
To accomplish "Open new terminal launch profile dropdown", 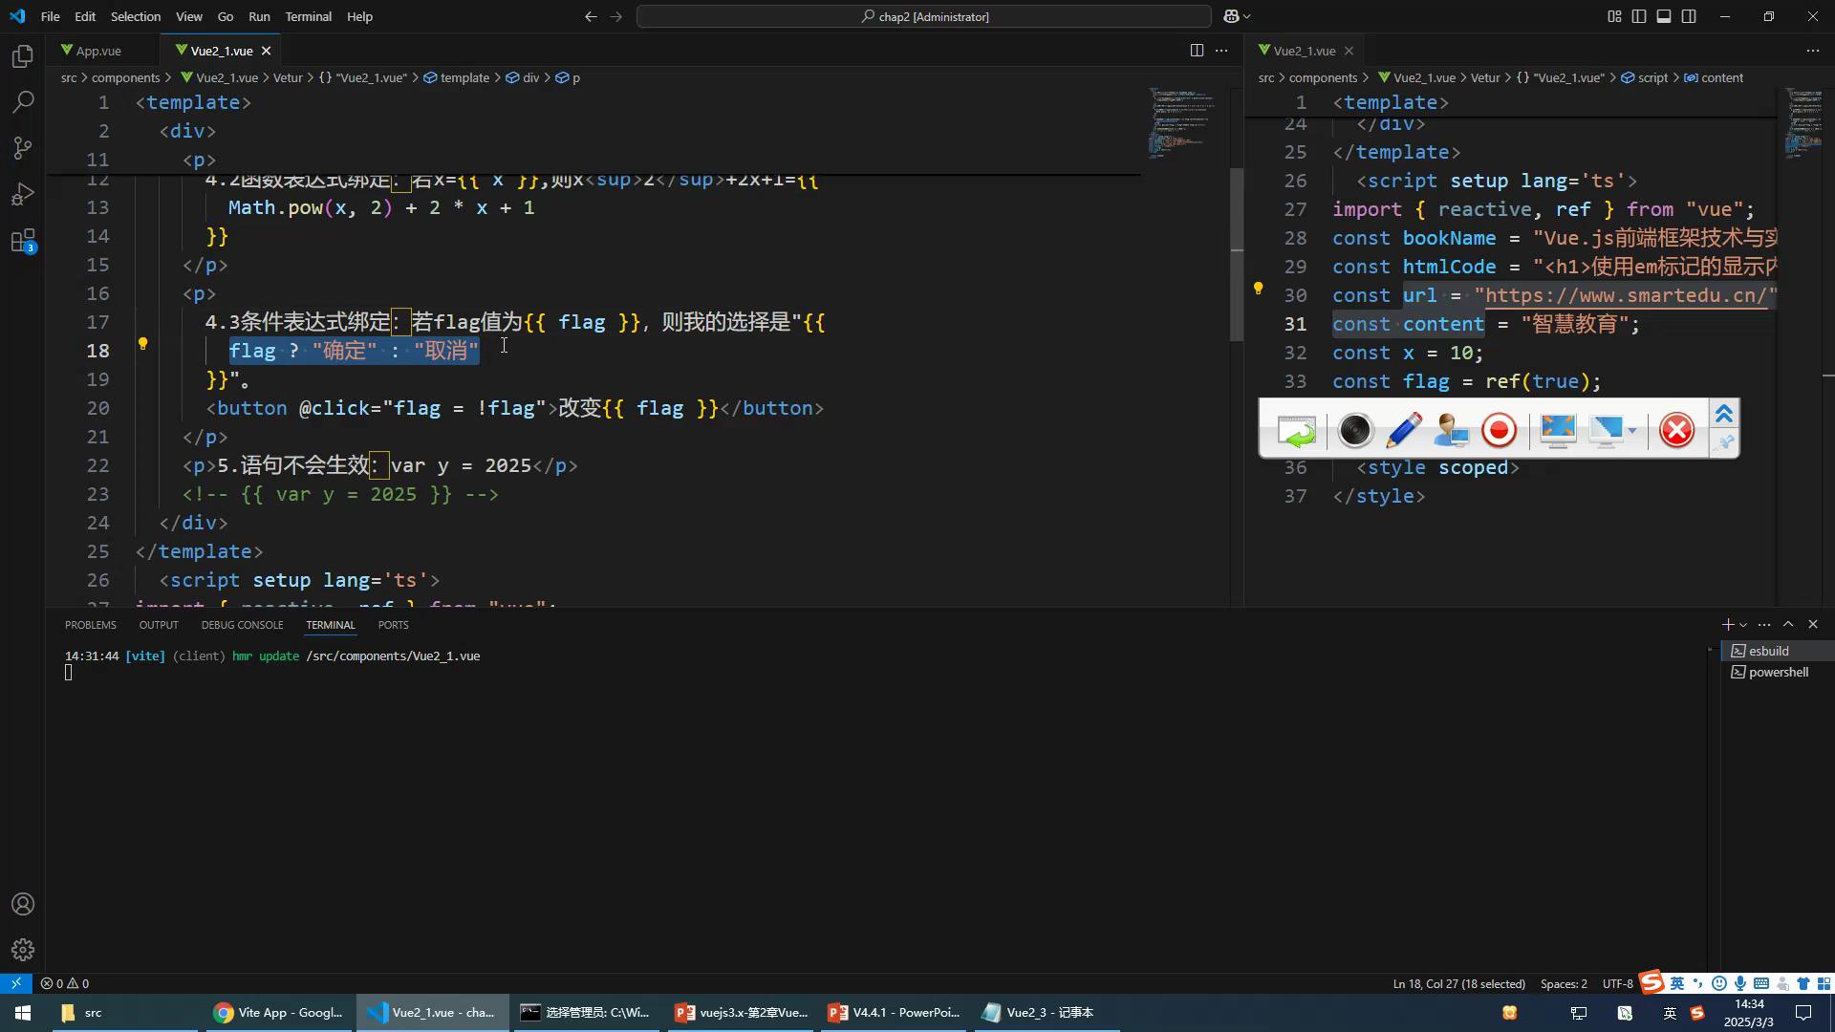I will coord(1744,625).
